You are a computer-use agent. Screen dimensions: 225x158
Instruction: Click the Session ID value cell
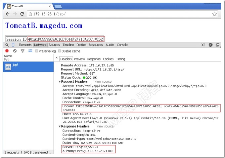pos(66,39)
